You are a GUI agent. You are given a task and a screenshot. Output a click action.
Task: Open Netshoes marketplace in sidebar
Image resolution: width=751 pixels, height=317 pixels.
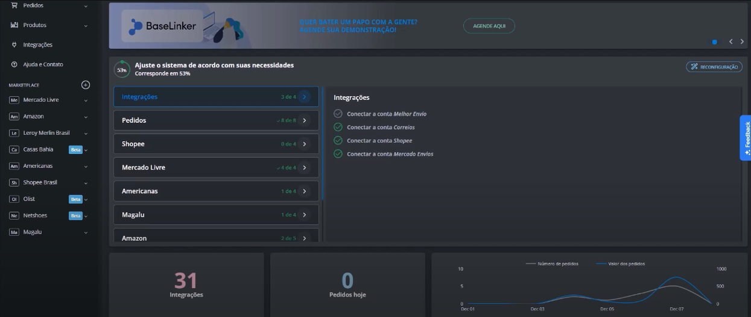[35, 215]
